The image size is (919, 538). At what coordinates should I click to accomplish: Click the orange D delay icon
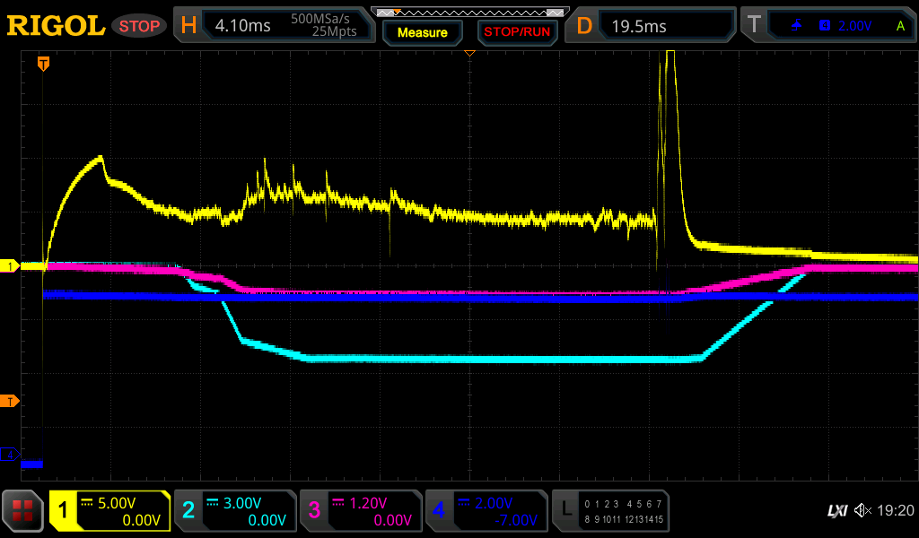(x=584, y=26)
